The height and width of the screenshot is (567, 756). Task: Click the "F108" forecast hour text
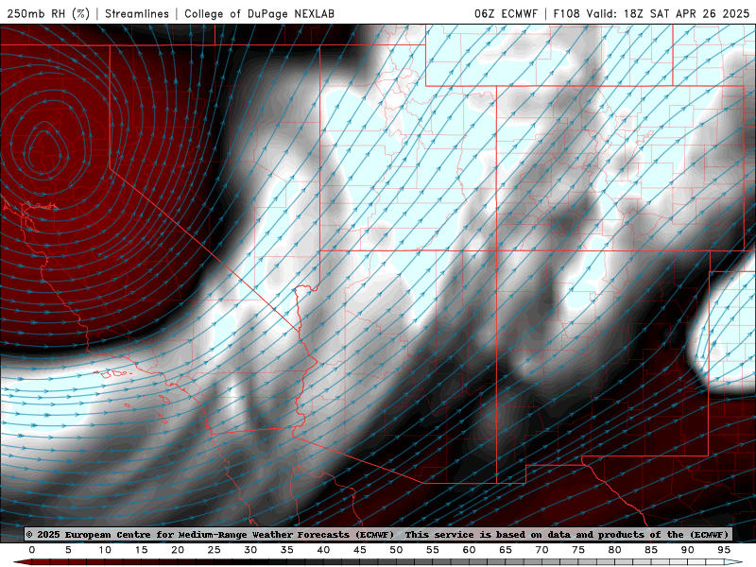(x=566, y=13)
